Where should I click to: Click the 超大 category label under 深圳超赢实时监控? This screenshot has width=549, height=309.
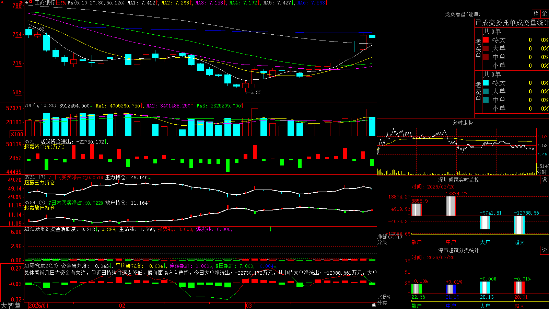[519, 242]
